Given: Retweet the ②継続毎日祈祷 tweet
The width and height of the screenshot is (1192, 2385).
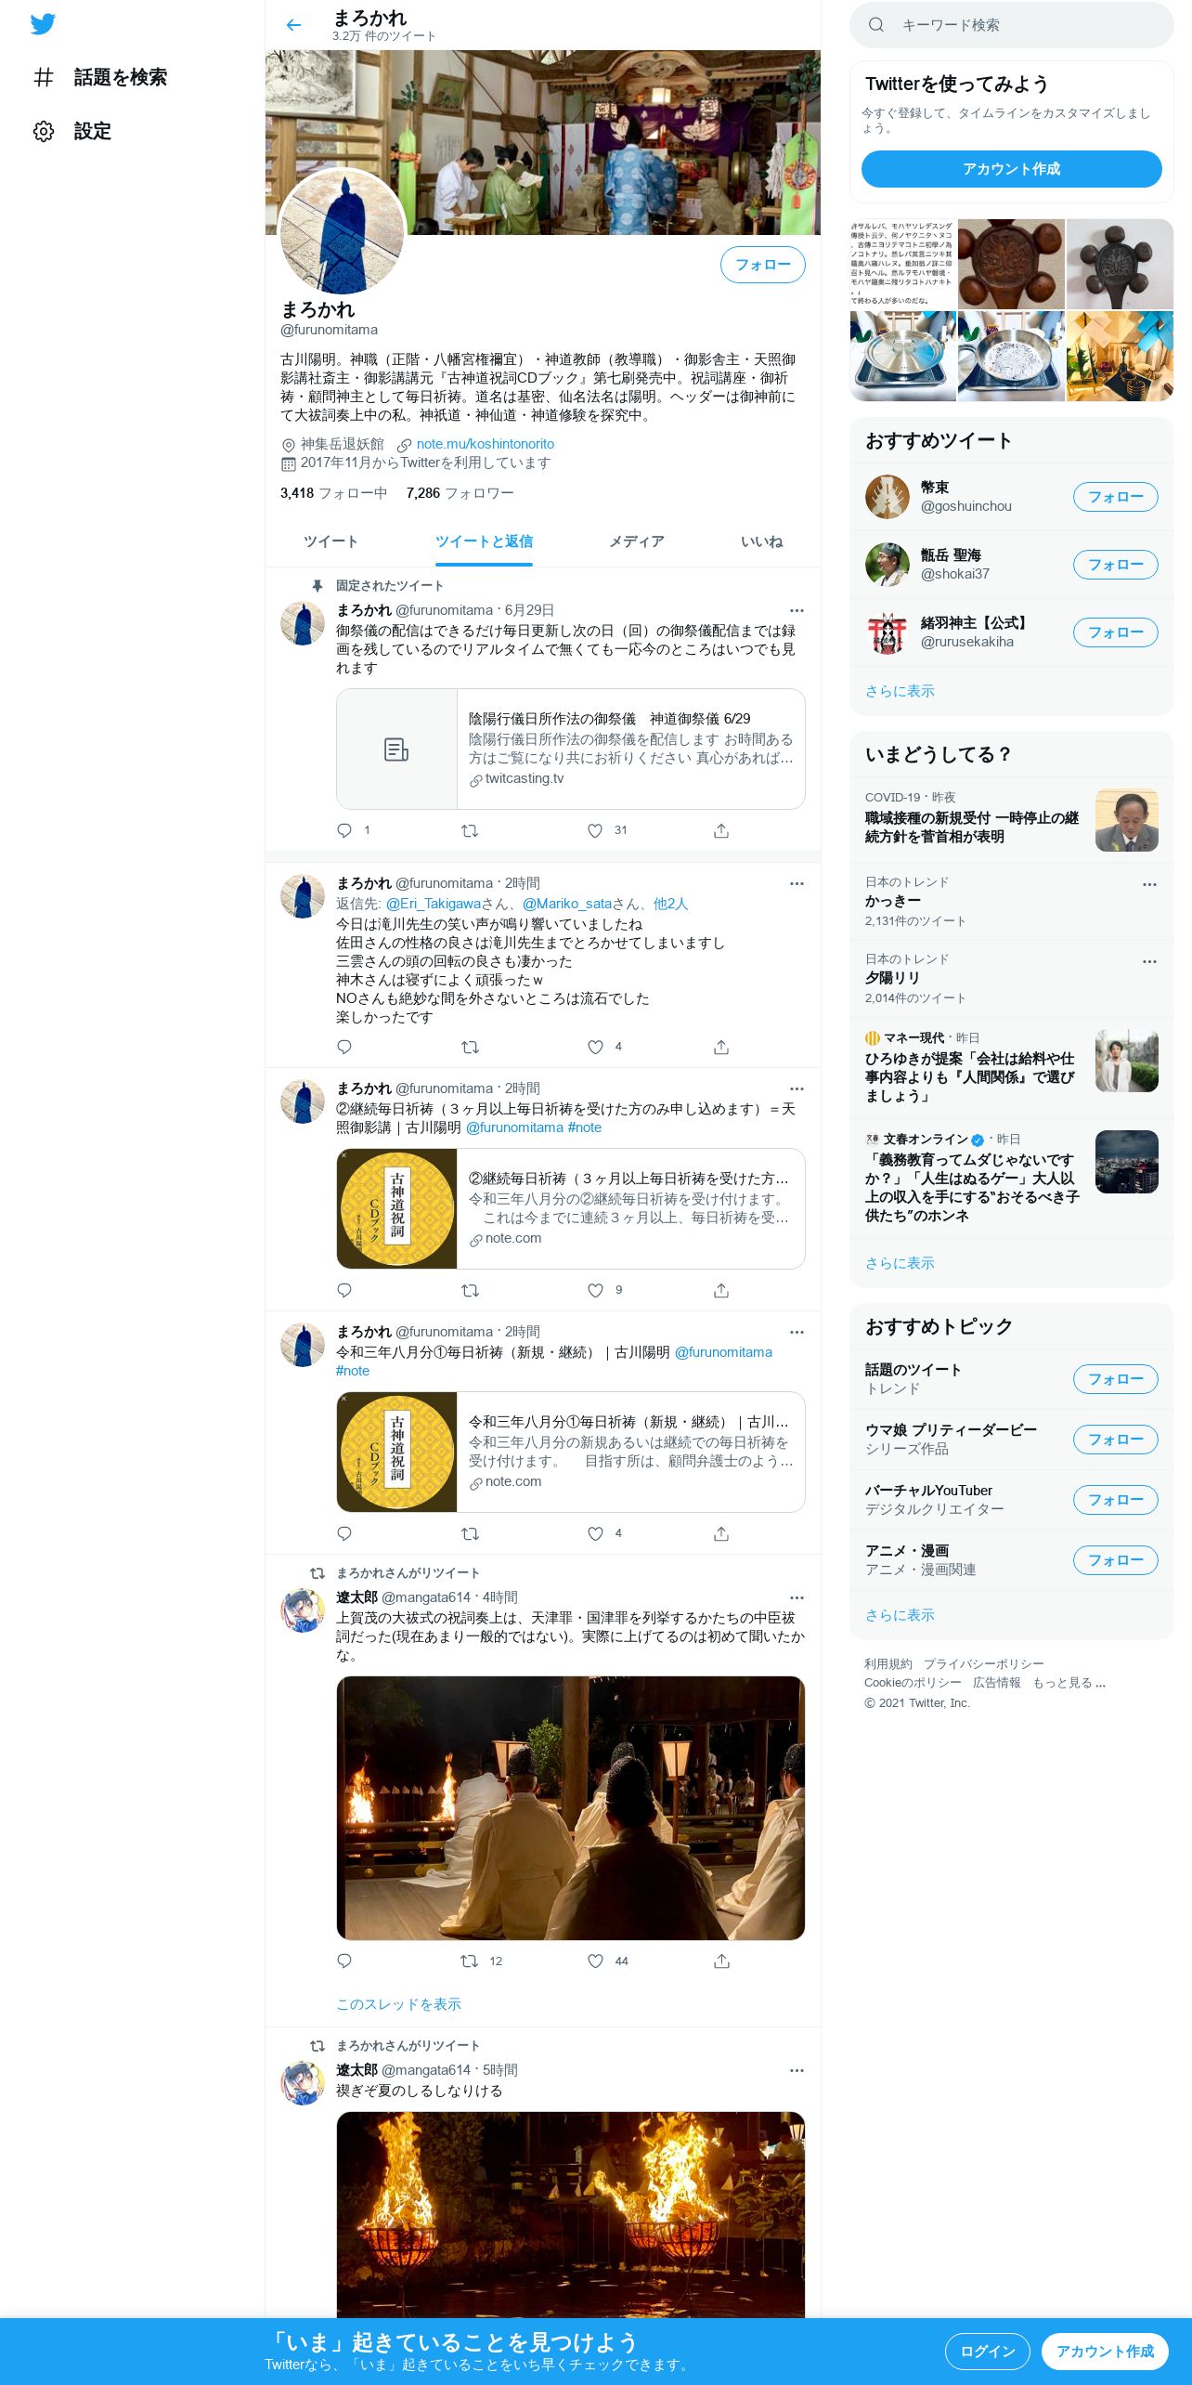Looking at the screenshot, I should tap(470, 1290).
